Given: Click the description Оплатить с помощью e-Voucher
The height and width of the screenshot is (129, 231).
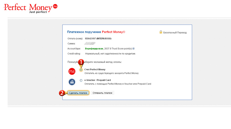Looking at the screenshot, I should click(x=118, y=84).
